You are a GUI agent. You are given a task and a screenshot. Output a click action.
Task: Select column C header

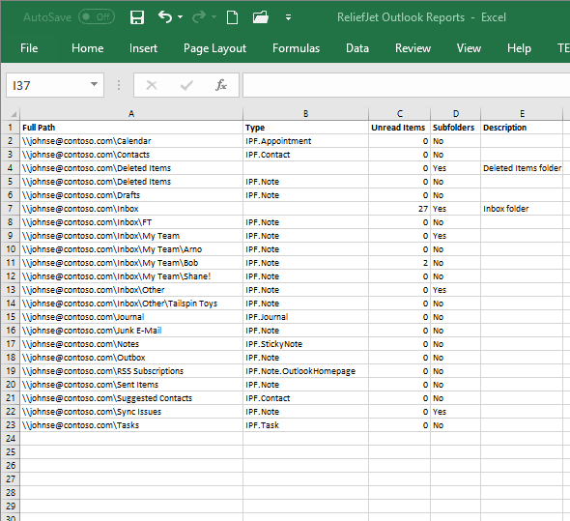click(x=400, y=114)
